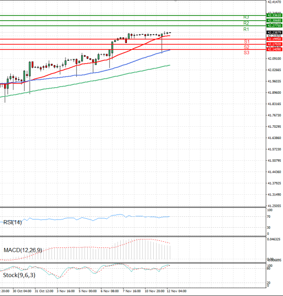Select the Stock(9,6,3) indicator label

19,275
